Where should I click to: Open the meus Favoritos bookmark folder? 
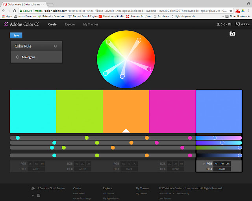coord(25,16)
